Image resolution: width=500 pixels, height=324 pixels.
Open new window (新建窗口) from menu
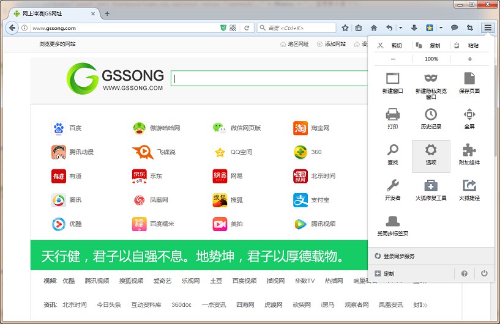(392, 84)
